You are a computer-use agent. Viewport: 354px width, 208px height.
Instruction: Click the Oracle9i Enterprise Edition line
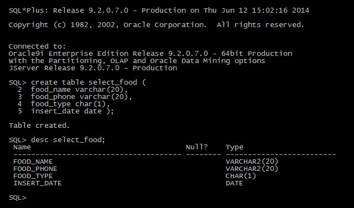(x=150, y=54)
